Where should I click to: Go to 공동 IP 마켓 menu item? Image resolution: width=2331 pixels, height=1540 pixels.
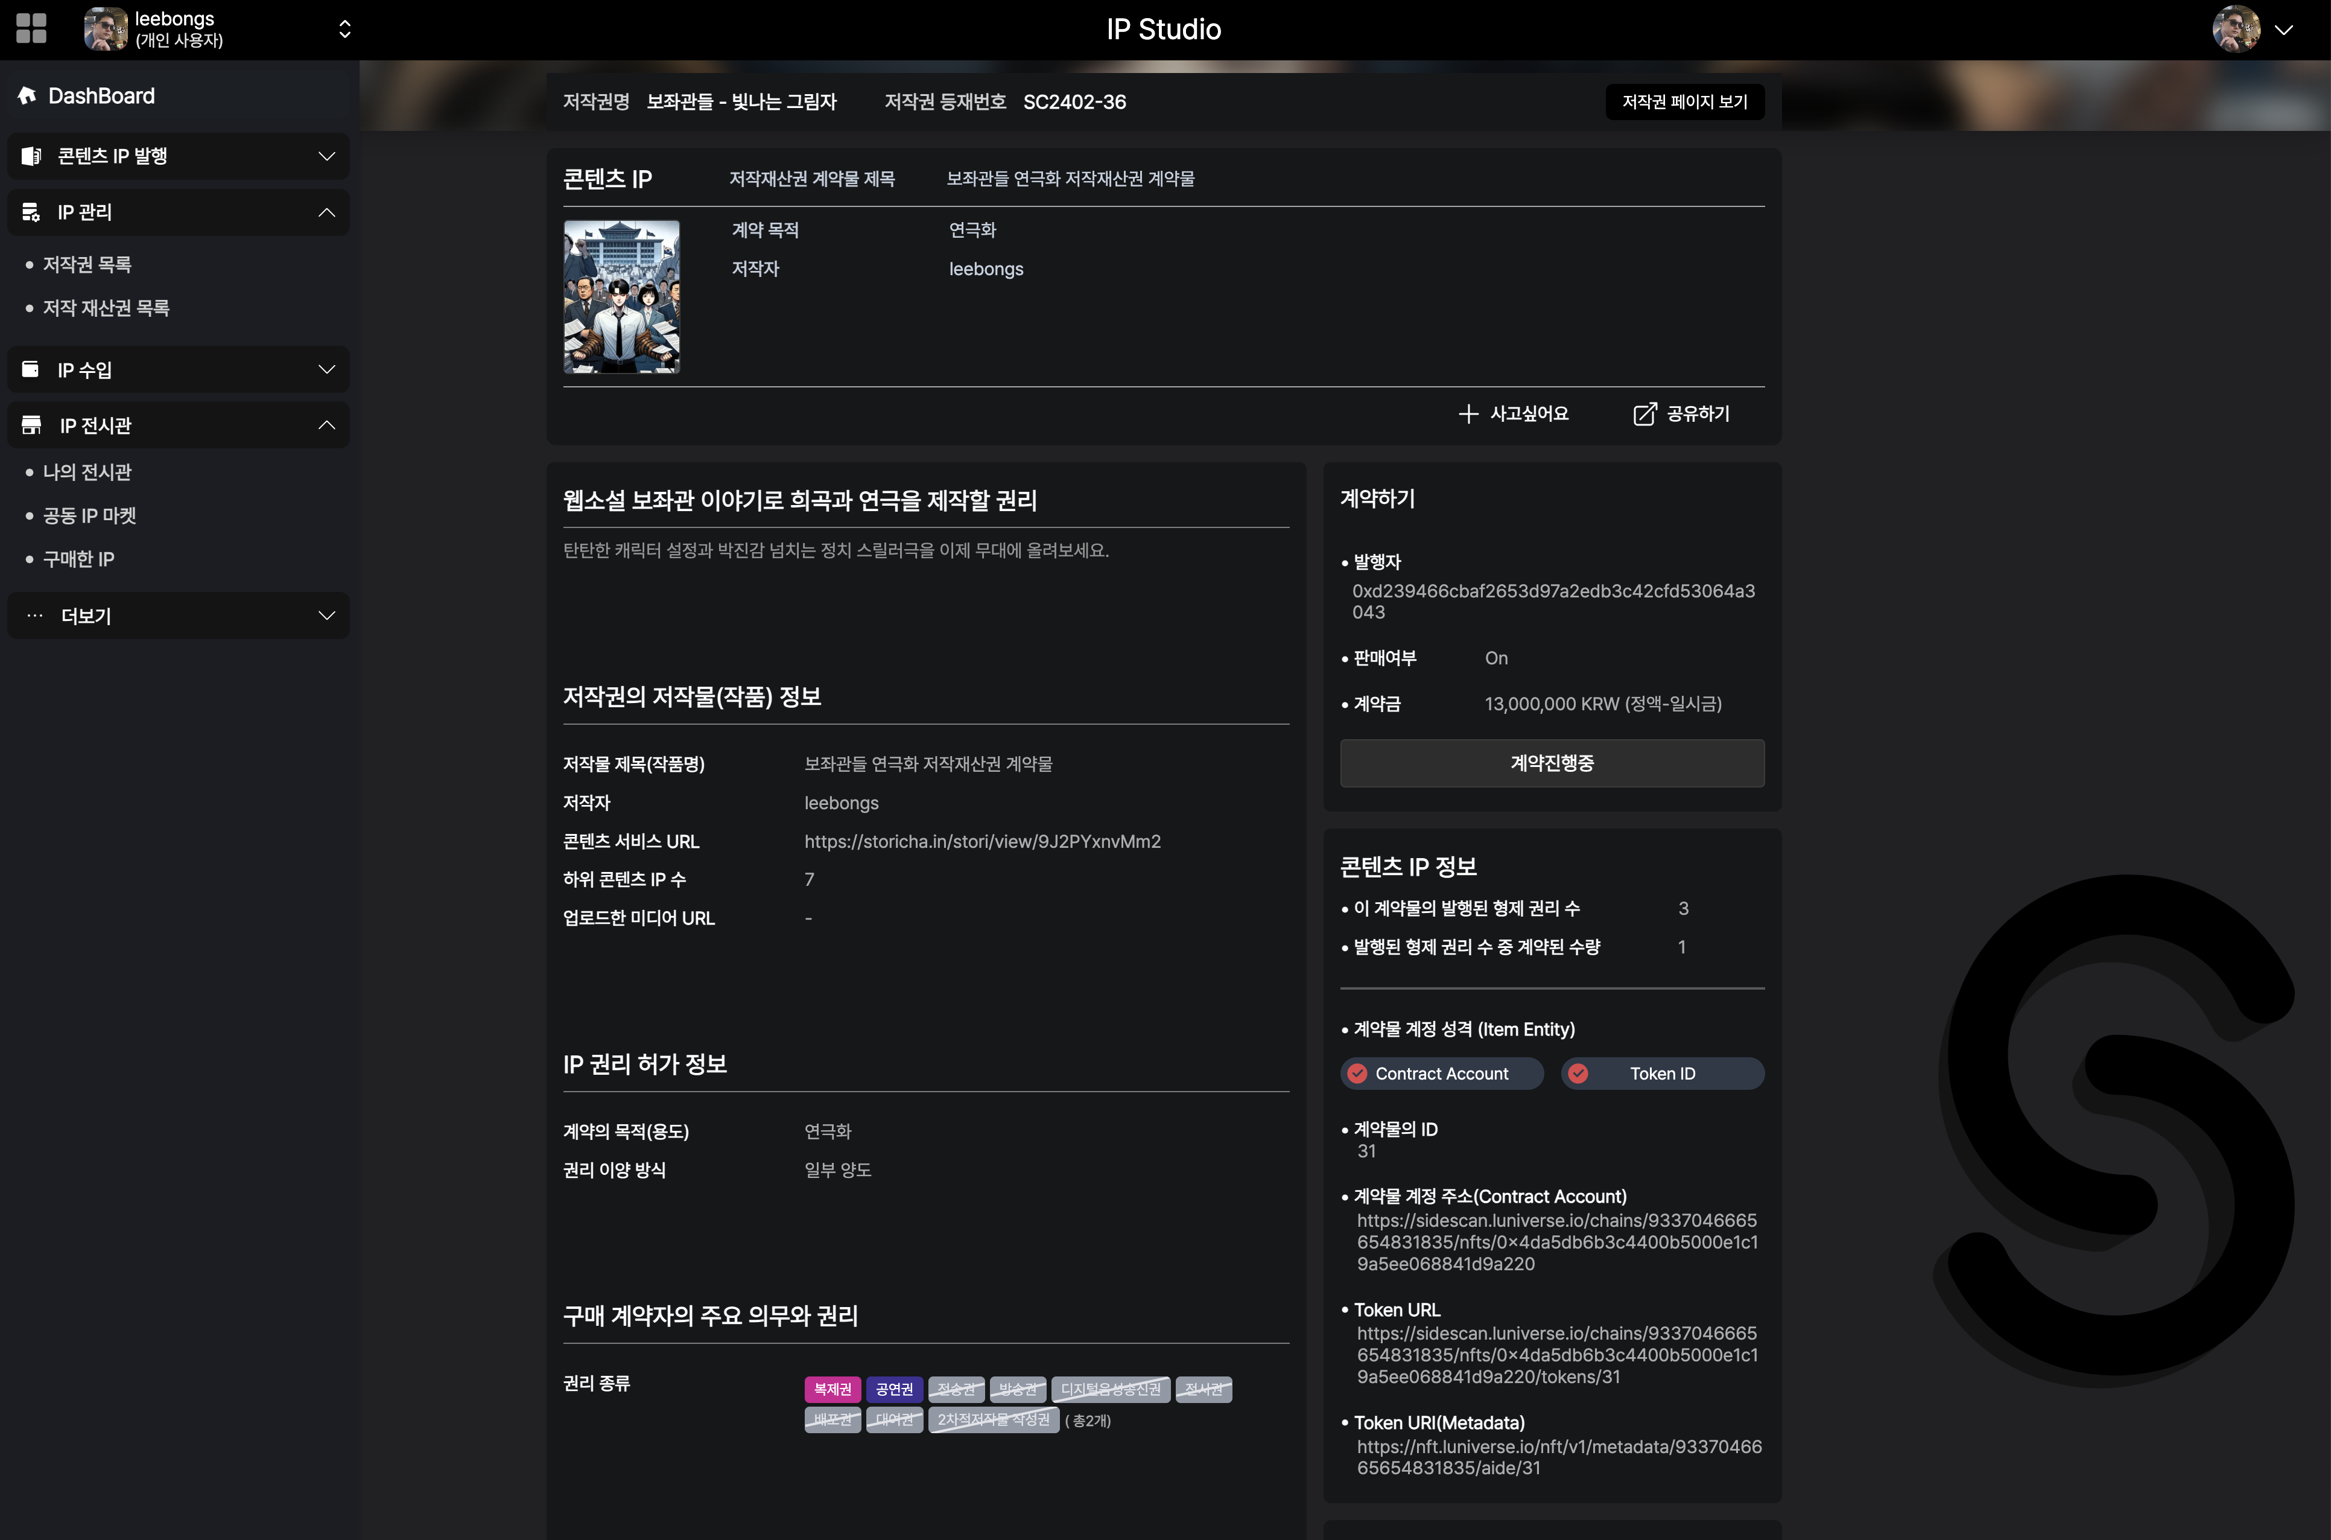pyautogui.click(x=89, y=515)
